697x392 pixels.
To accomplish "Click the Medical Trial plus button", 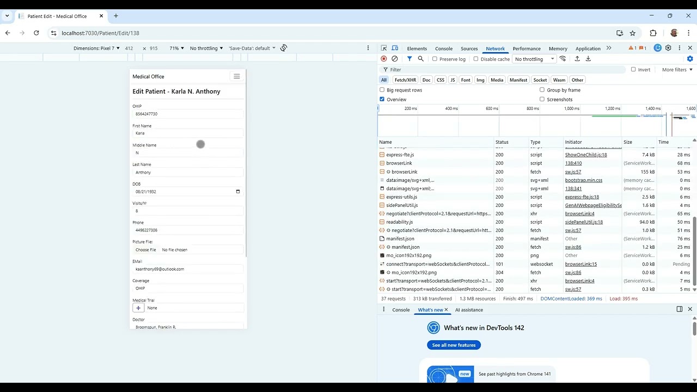I will [x=138, y=308].
